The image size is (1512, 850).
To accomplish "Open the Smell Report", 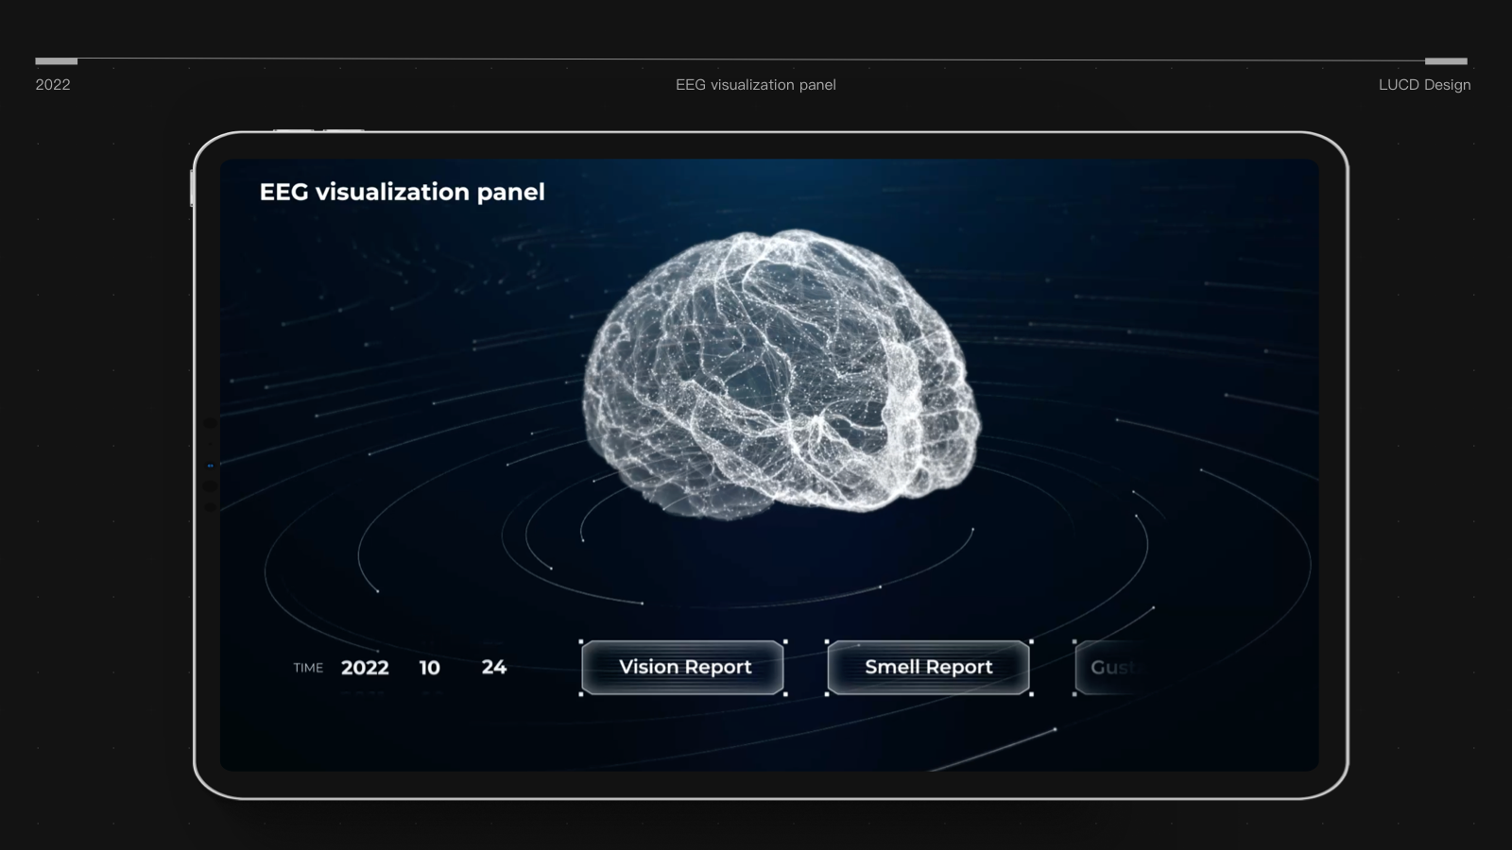I will click(x=928, y=667).
